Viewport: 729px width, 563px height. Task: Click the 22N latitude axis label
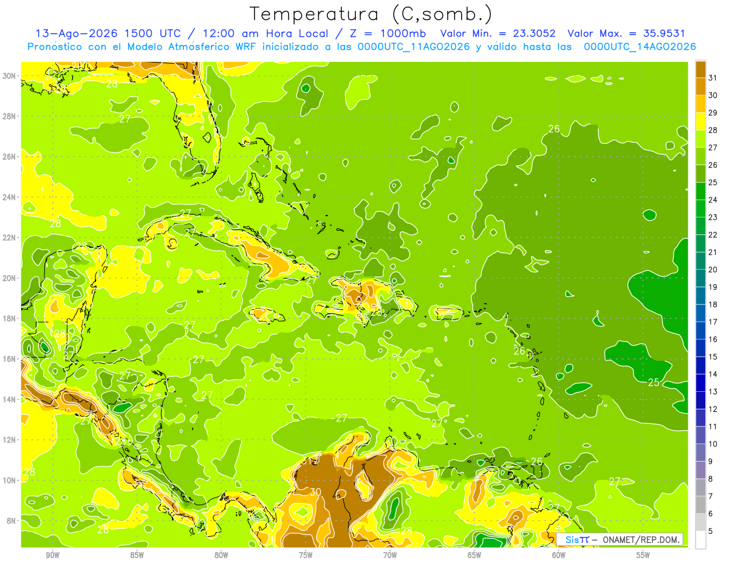click(10, 237)
